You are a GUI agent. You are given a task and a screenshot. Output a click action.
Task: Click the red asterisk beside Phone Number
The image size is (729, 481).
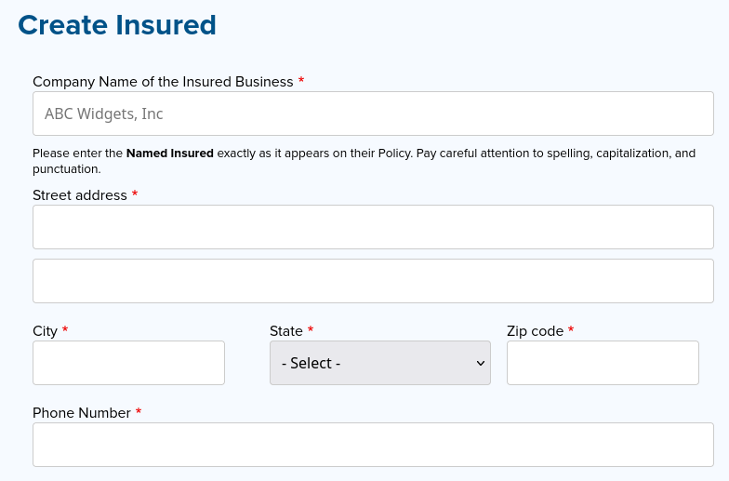click(x=139, y=412)
